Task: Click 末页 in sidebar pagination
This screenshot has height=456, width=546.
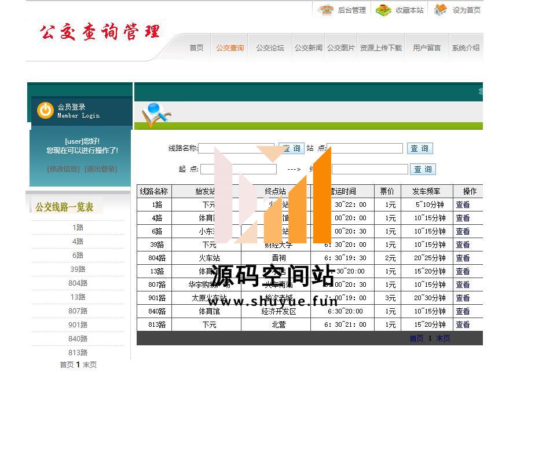Action: pos(90,364)
